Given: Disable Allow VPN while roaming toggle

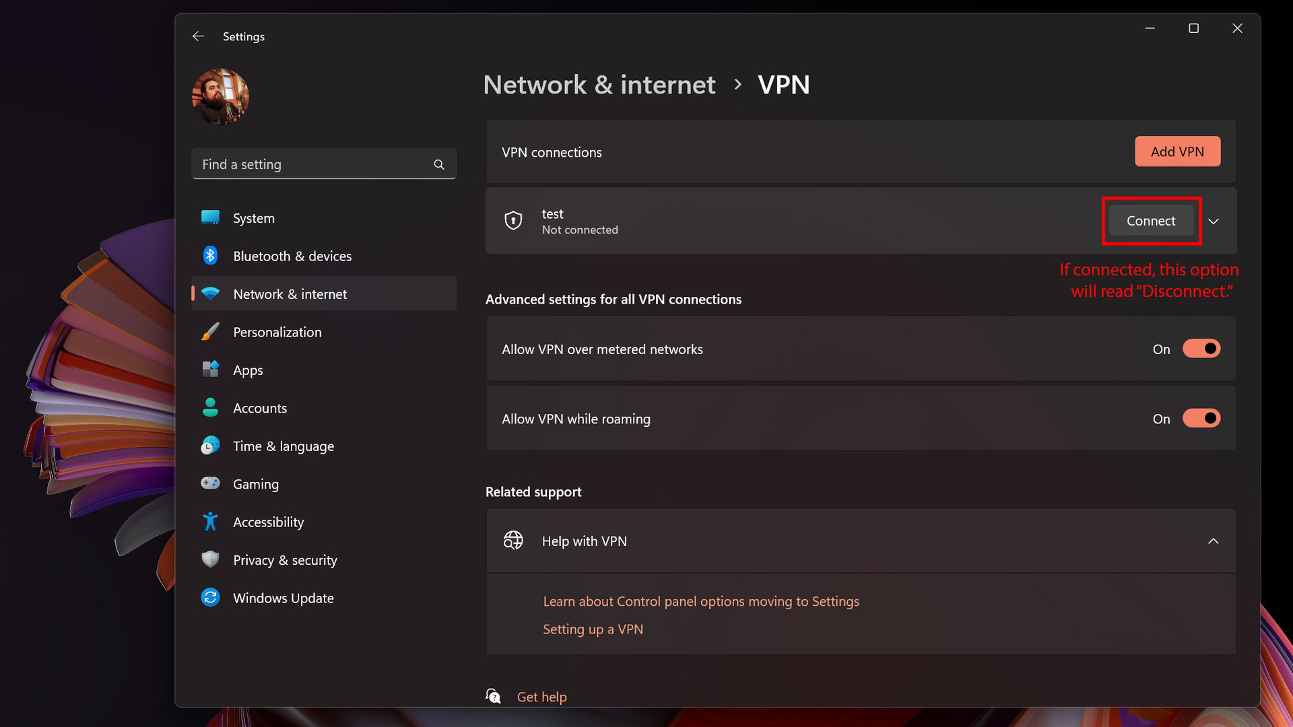Looking at the screenshot, I should point(1201,418).
